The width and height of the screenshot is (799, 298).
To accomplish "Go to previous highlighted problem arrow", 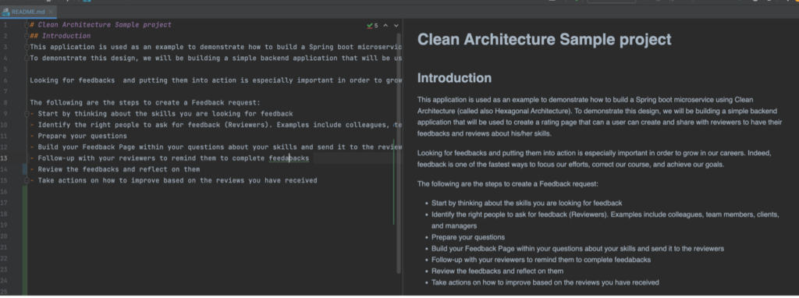I will tap(385, 25).
